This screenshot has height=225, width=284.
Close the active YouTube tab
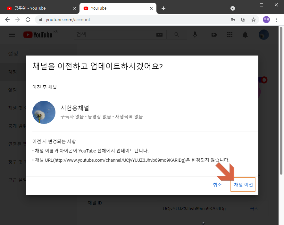[151, 8]
